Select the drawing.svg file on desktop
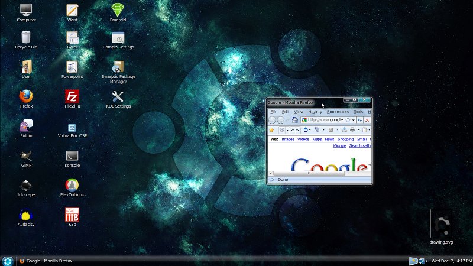473x266 pixels. coord(441,226)
